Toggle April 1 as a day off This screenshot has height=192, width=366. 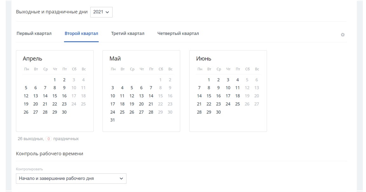point(55,80)
